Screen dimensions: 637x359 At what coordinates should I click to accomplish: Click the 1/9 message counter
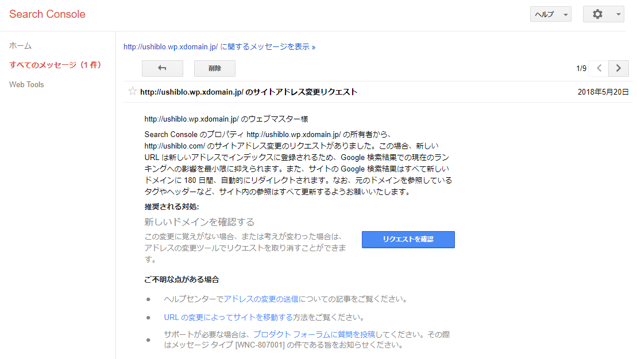581,68
